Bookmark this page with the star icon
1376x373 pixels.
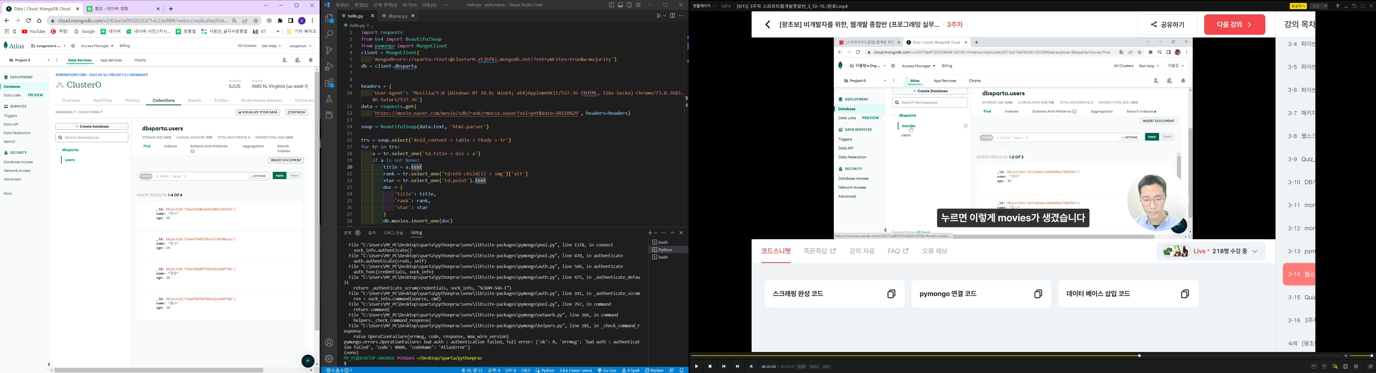pyautogui.click(x=256, y=21)
